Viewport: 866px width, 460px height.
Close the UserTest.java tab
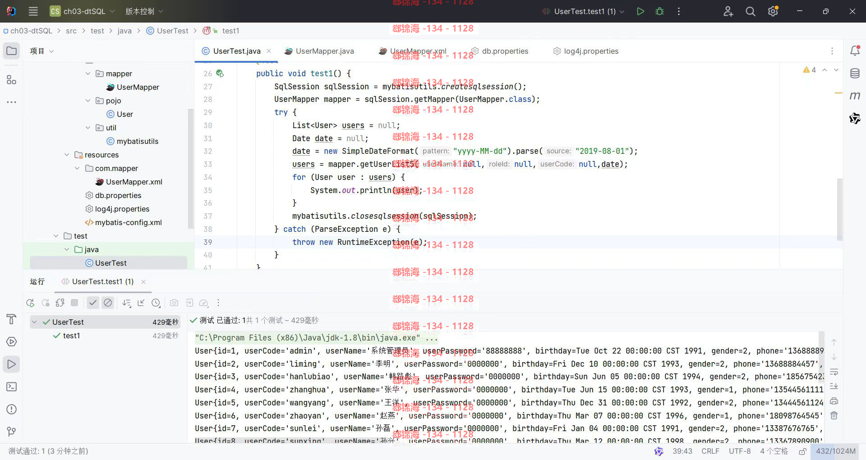pos(269,51)
